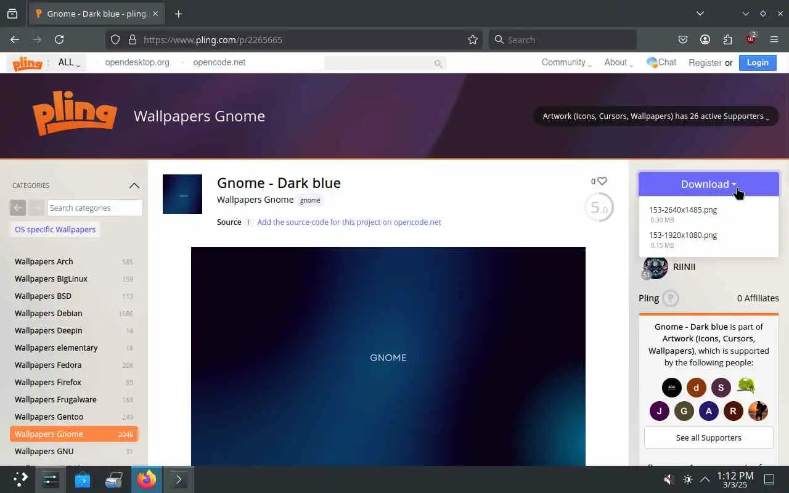Click the supporter avatar labeled G

click(684, 411)
